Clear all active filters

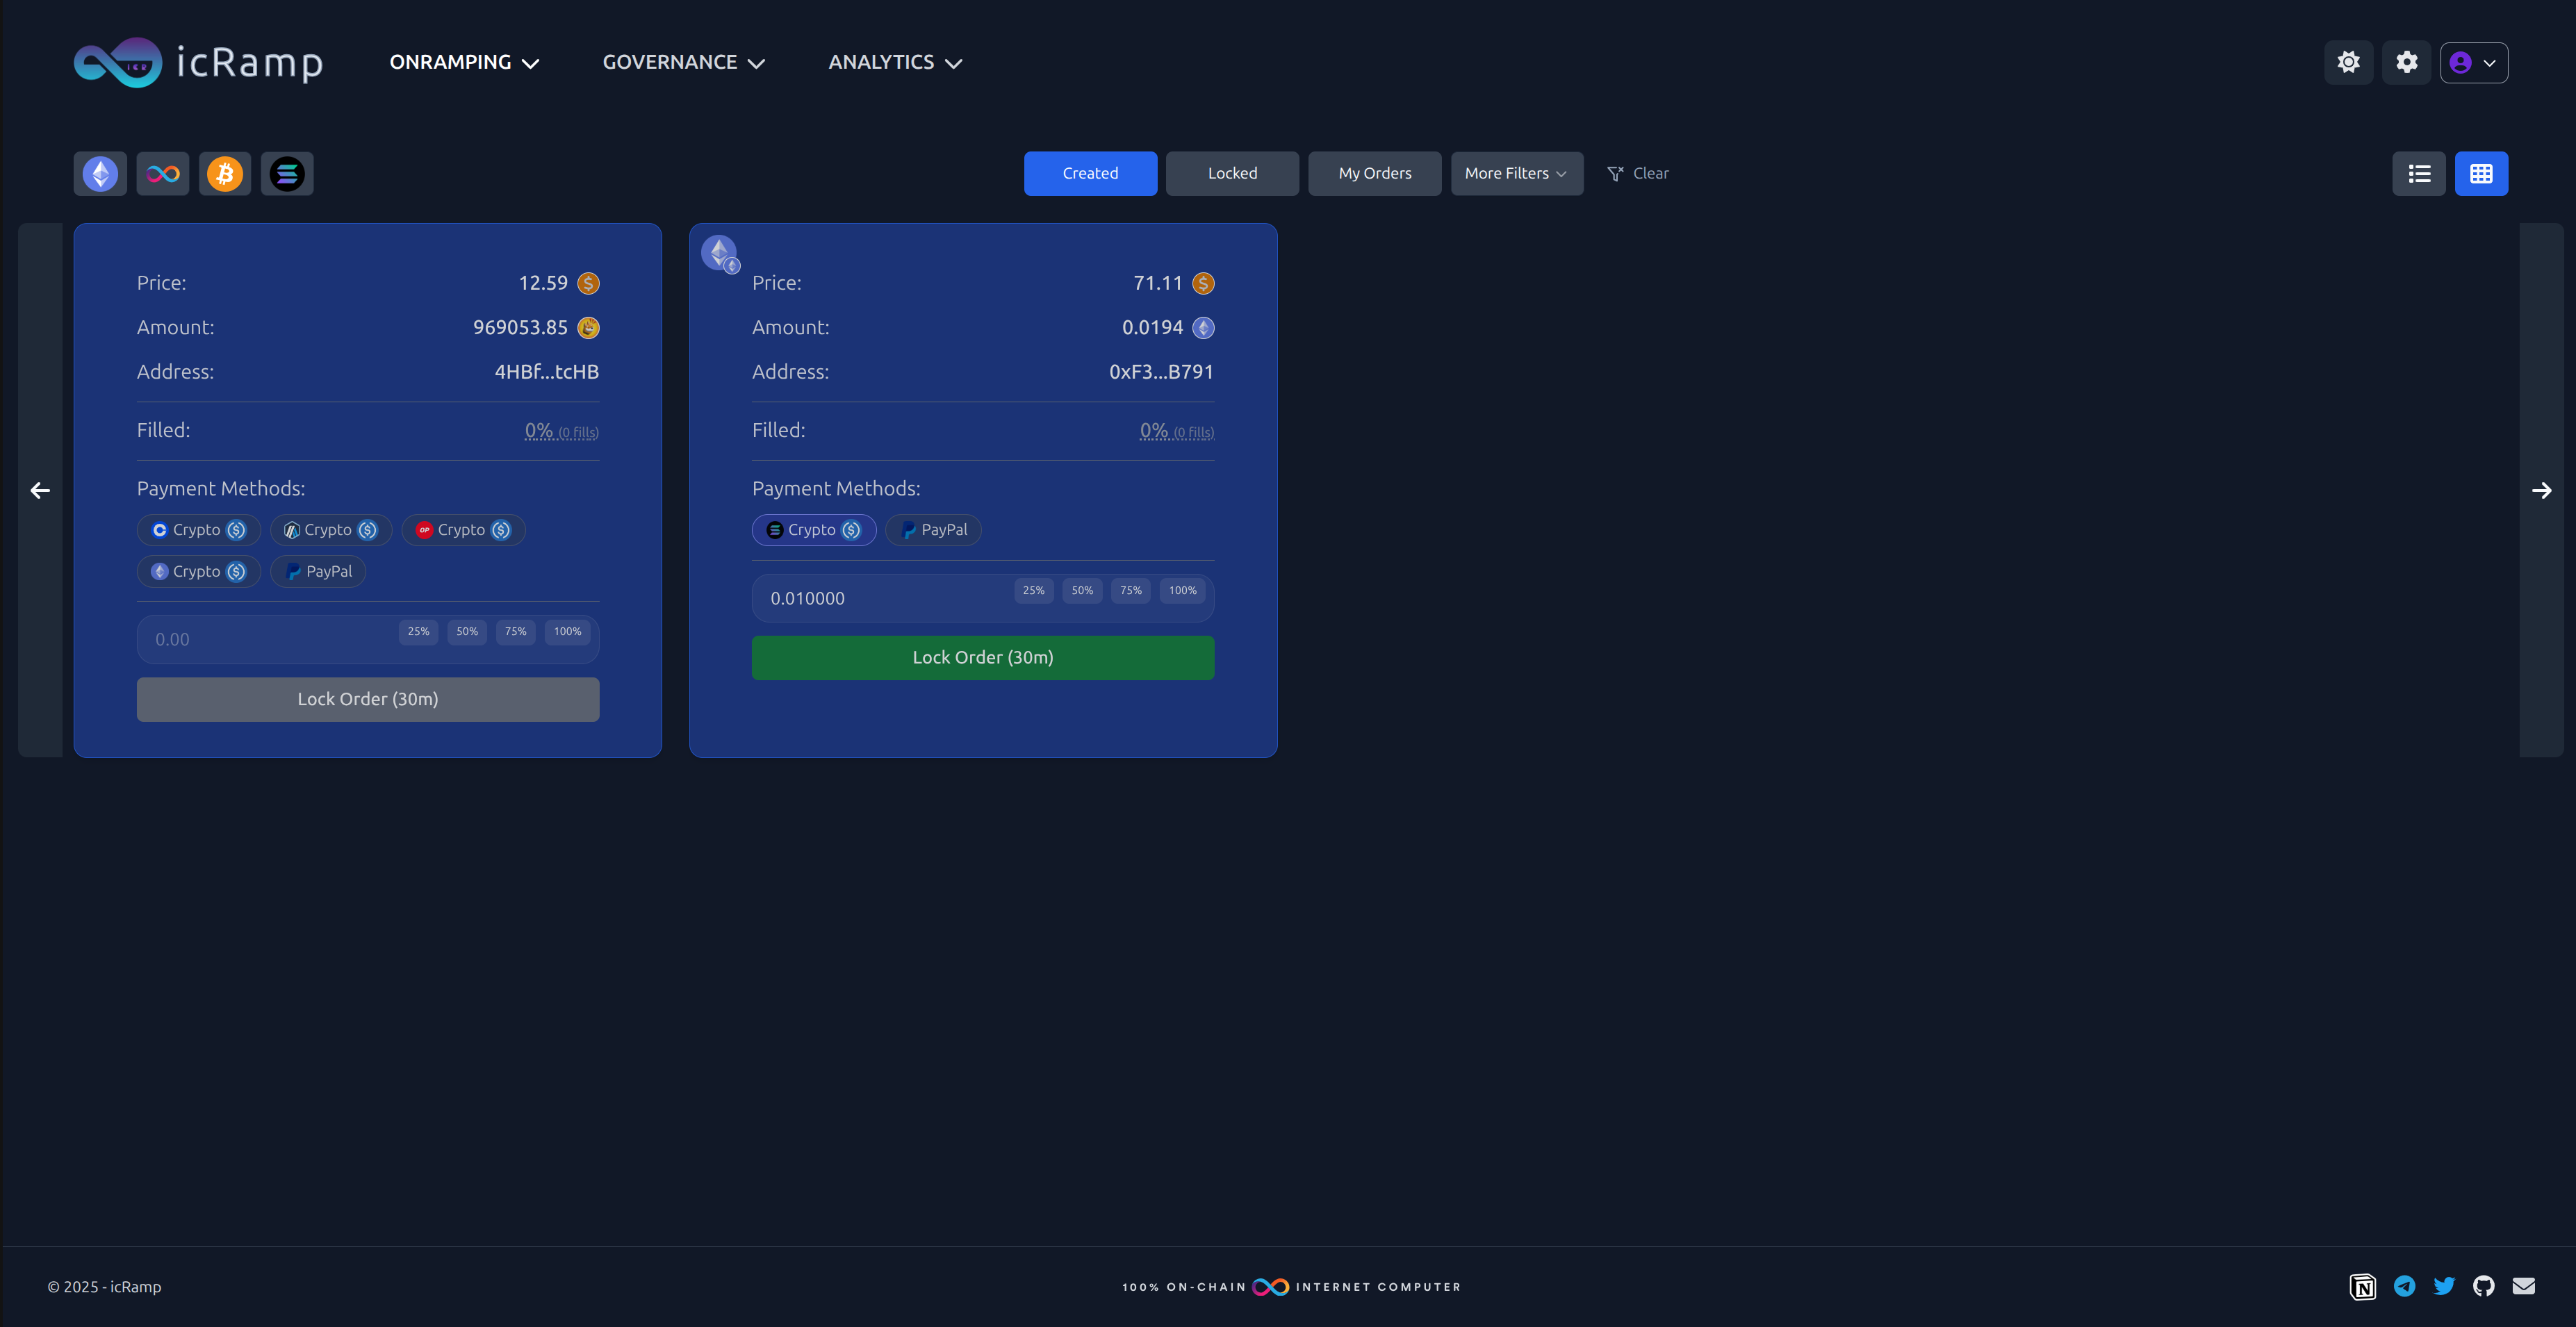click(x=1638, y=173)
